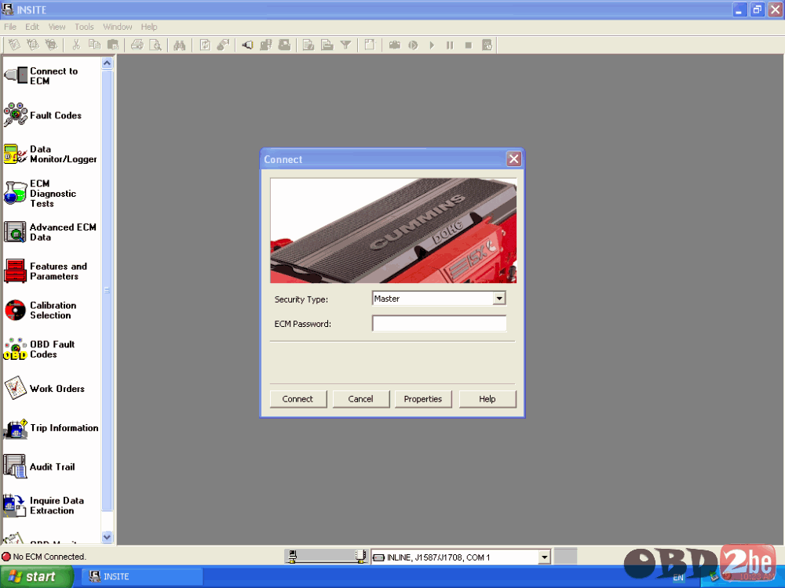785x588 pixels.
Task: Open the Edit menu
Action: coord(32,27)
